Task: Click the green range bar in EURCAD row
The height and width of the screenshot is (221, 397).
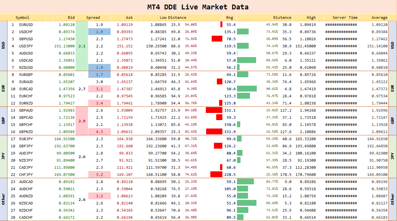Action: pyautogui.click(x=247, y=89)
